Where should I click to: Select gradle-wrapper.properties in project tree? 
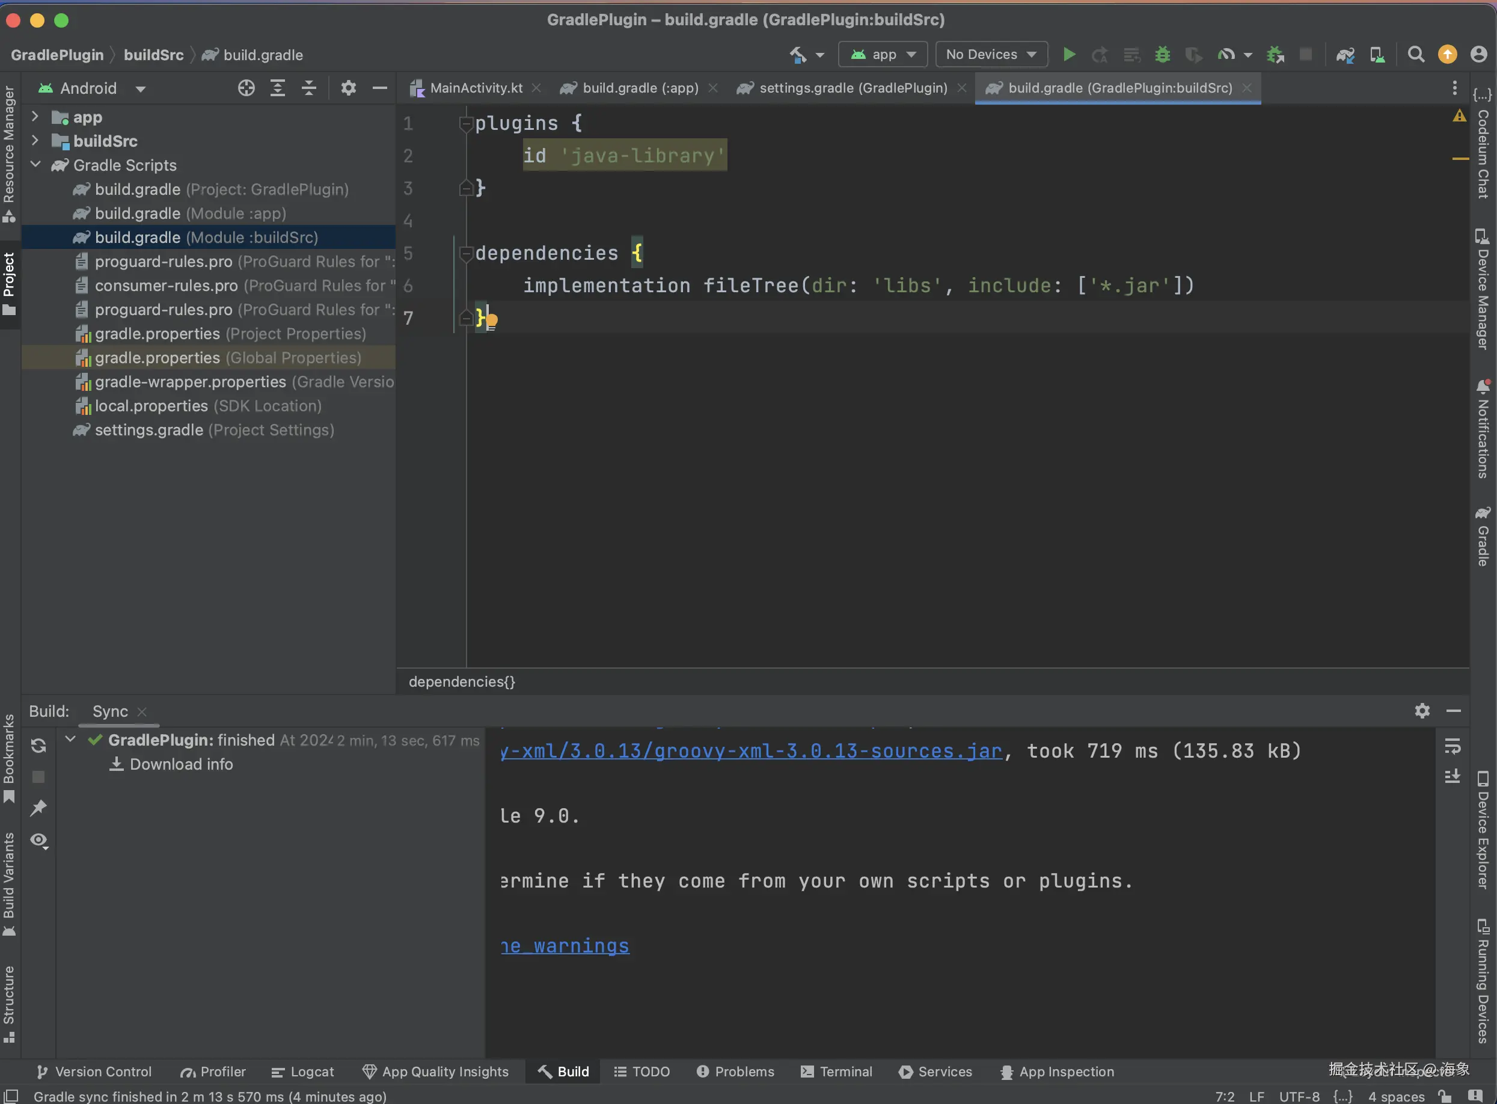(190, 382)
